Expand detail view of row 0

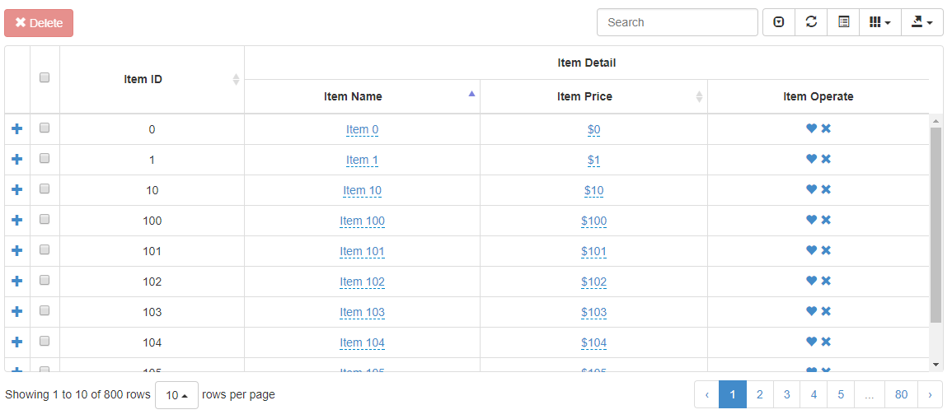(17, 128)
